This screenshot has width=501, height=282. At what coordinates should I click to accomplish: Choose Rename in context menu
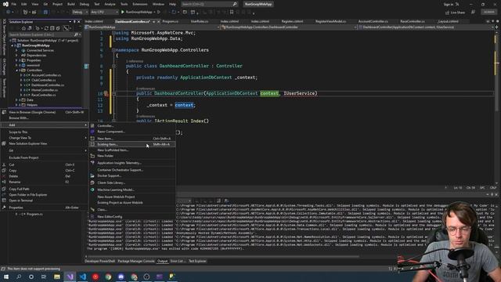[x=44, y=182]
